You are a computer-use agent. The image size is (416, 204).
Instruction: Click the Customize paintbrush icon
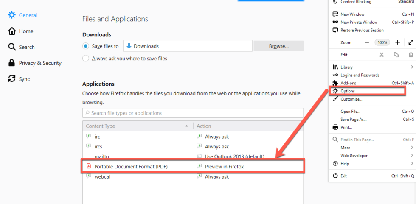click(x=335, y=99)
